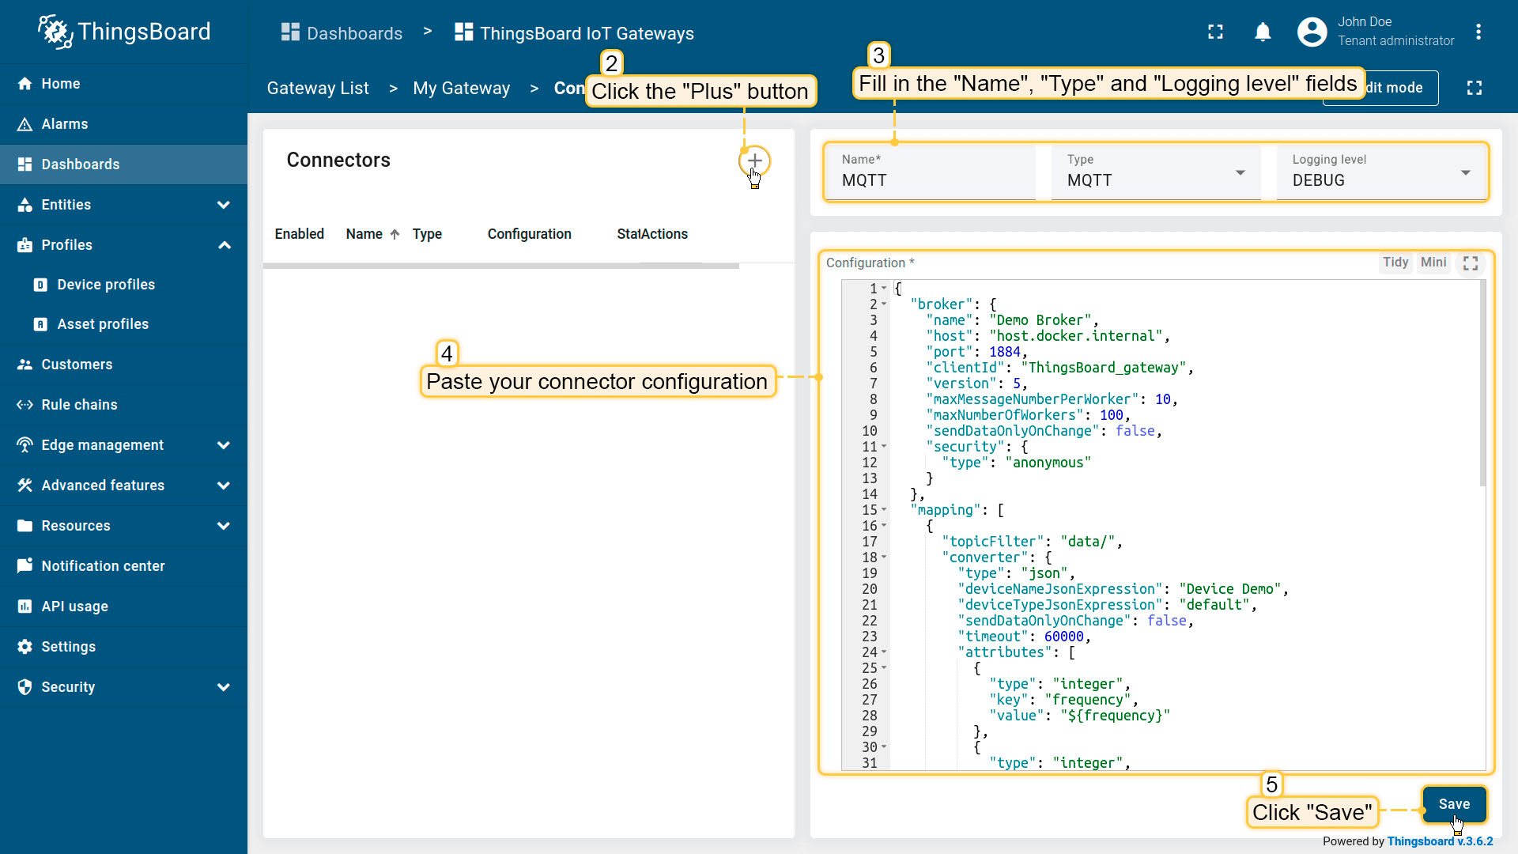Screen dimensions: 1518x854
Task: Expand dashboard to fullscreen icon
Action: [1475, 88]
